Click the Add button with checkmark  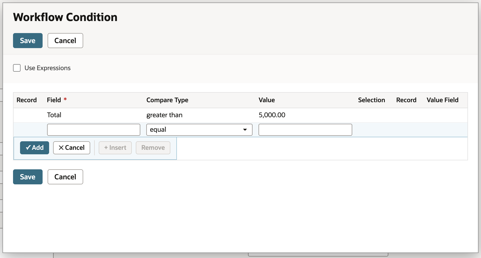tap(35, 148)
